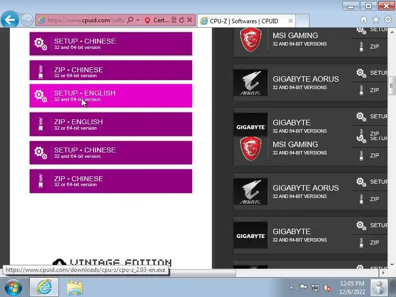Click the vertical scrollbar down arrow
This screenshot has width=396, height=297.
tap(392, 265)
